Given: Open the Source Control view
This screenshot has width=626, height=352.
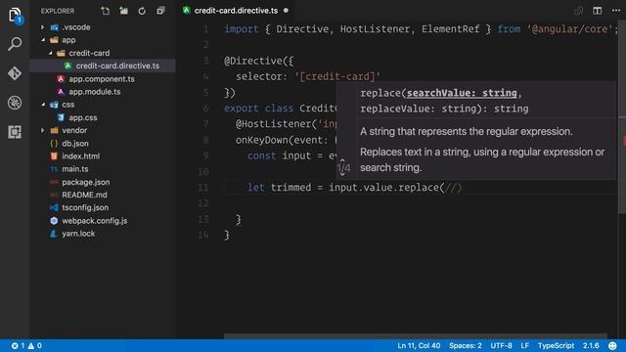Looking at the screenshot, I should point(15,73).
